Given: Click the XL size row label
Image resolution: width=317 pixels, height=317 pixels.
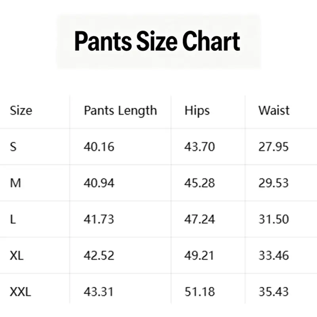Looking at the screenshot, I should coord(17,256).
